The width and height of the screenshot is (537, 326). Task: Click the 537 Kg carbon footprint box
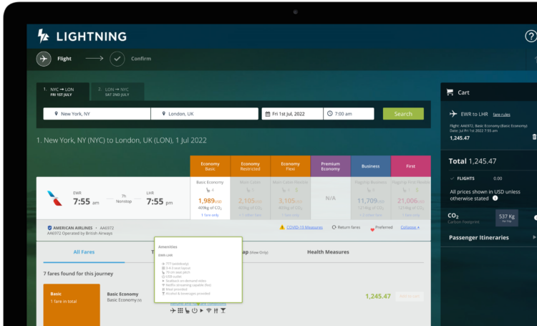[x=506, y=218]
